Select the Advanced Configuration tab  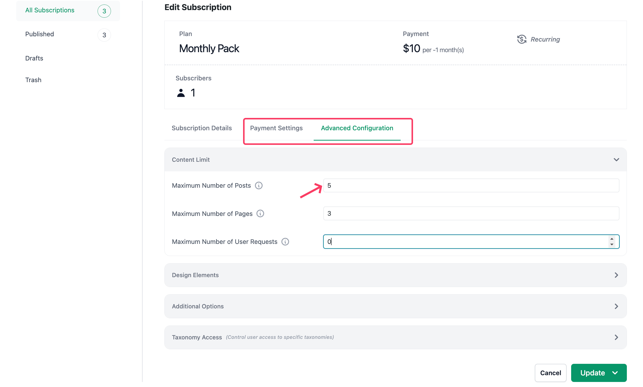coord(357,128)
